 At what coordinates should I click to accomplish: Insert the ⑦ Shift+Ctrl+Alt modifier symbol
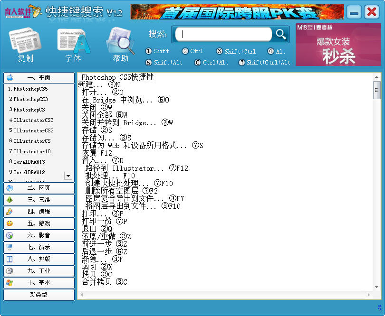(264, 63)
